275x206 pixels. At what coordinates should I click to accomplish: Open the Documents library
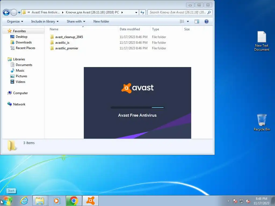click(x=24, y=65)
